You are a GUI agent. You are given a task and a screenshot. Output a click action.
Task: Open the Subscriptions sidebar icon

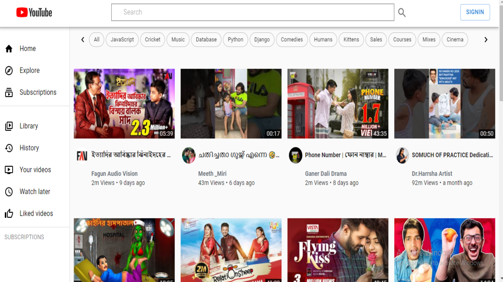point(9,93)
